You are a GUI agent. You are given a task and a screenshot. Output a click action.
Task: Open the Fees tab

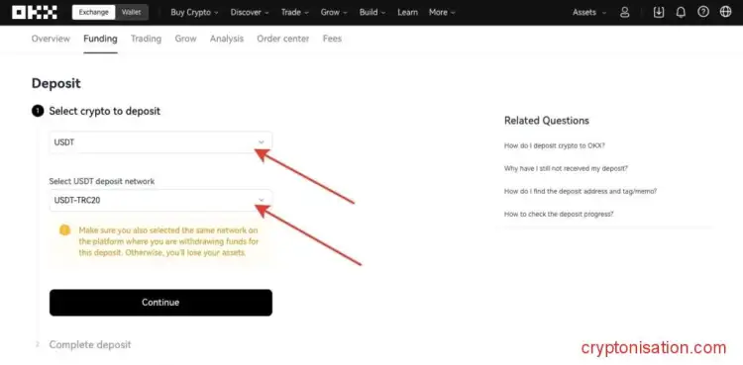coord(332,39)
